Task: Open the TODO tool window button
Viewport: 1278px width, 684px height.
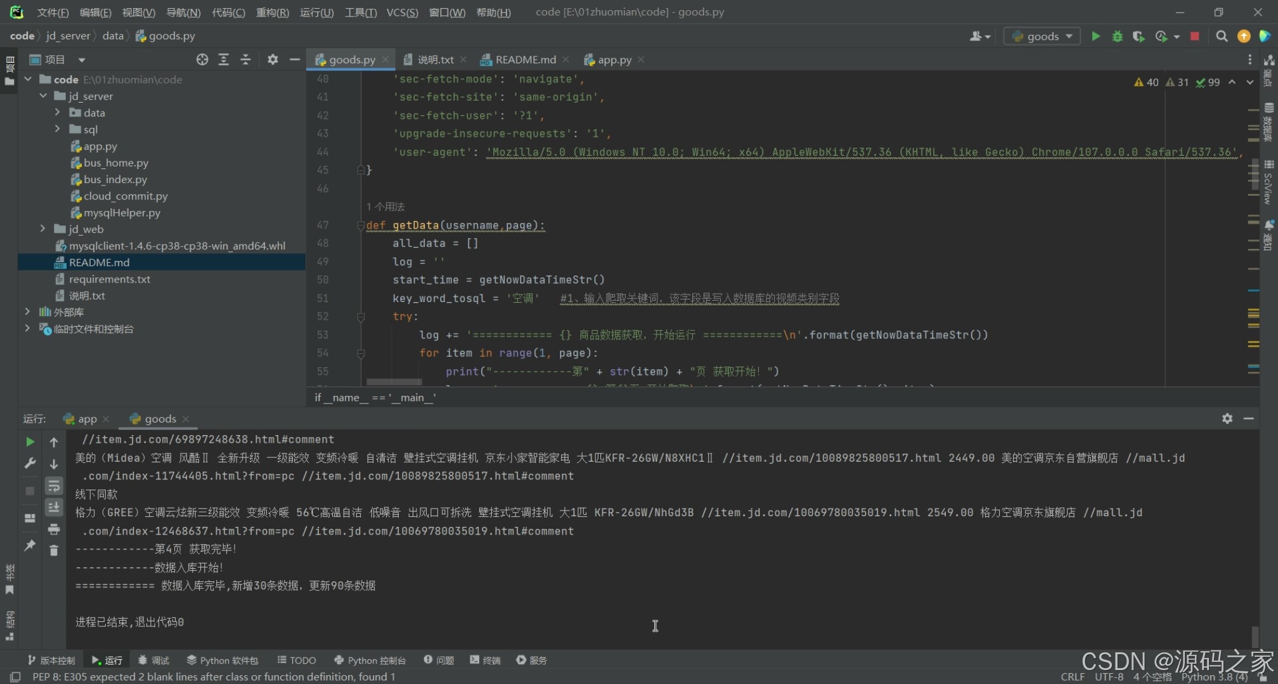Action: click(x=296, y=660)
